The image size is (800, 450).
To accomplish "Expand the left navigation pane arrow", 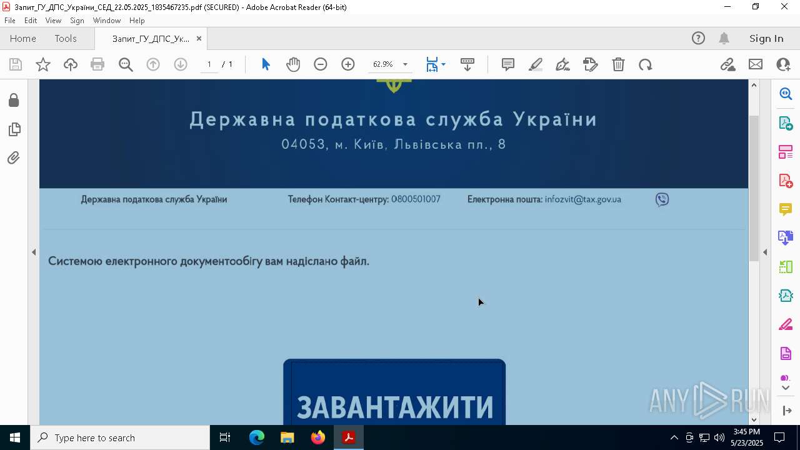I will coord(34,252).
